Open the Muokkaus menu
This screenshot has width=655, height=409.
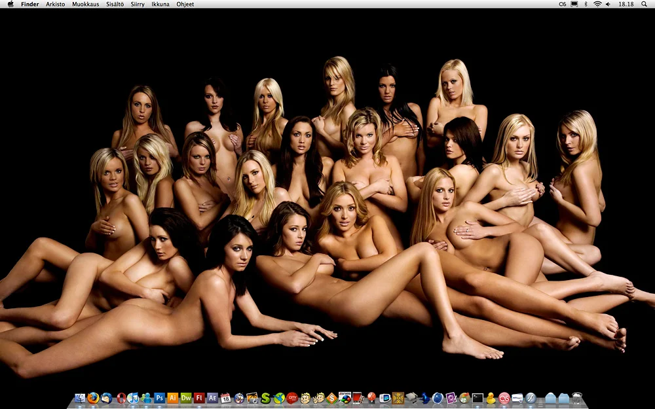pyautogui.click(x=85, y=4)
